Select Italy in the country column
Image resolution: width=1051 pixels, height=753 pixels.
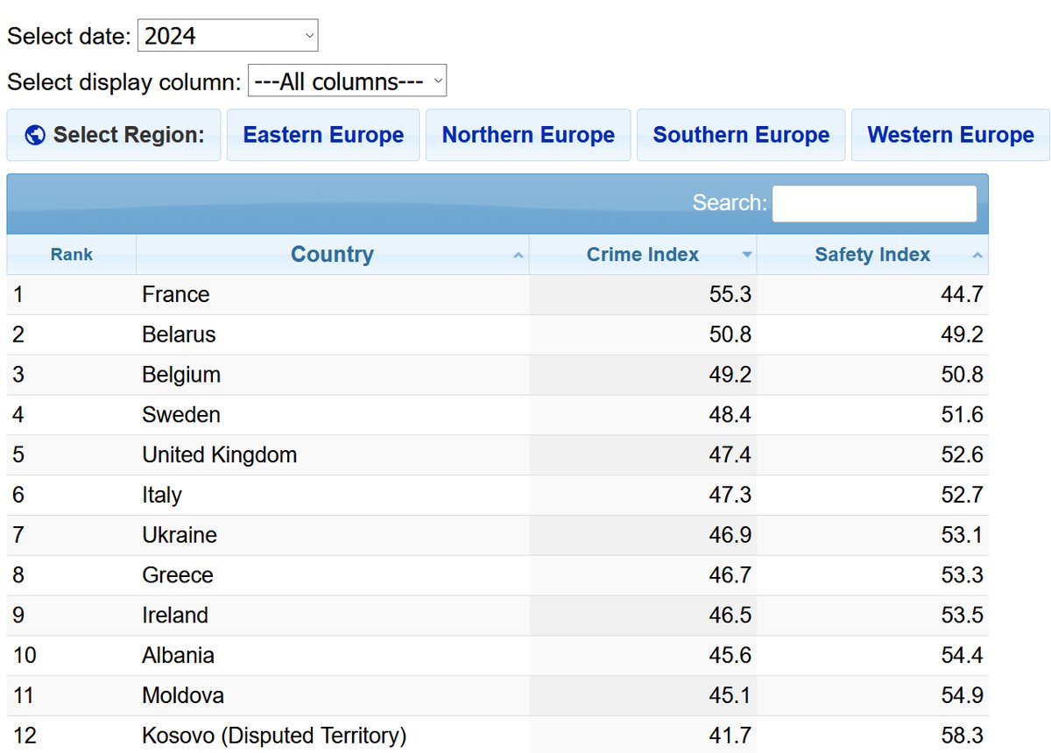click(162, 496)
